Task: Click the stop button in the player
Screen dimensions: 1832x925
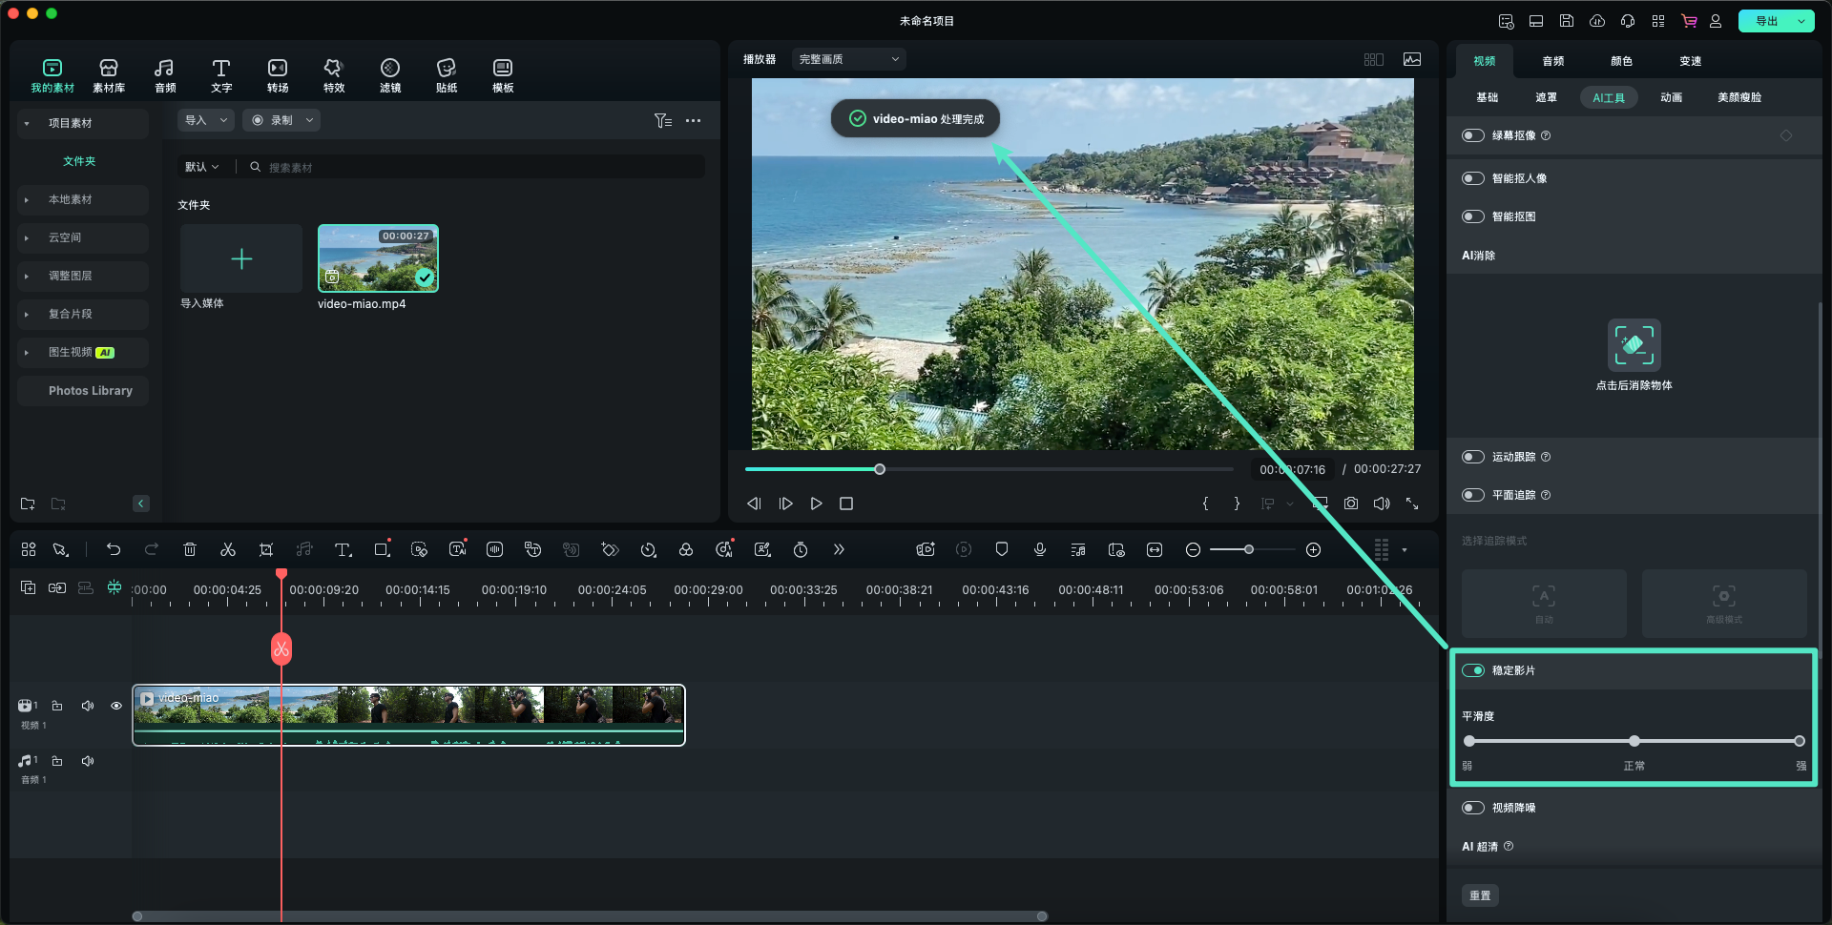Action: click(x=846, y=504)
